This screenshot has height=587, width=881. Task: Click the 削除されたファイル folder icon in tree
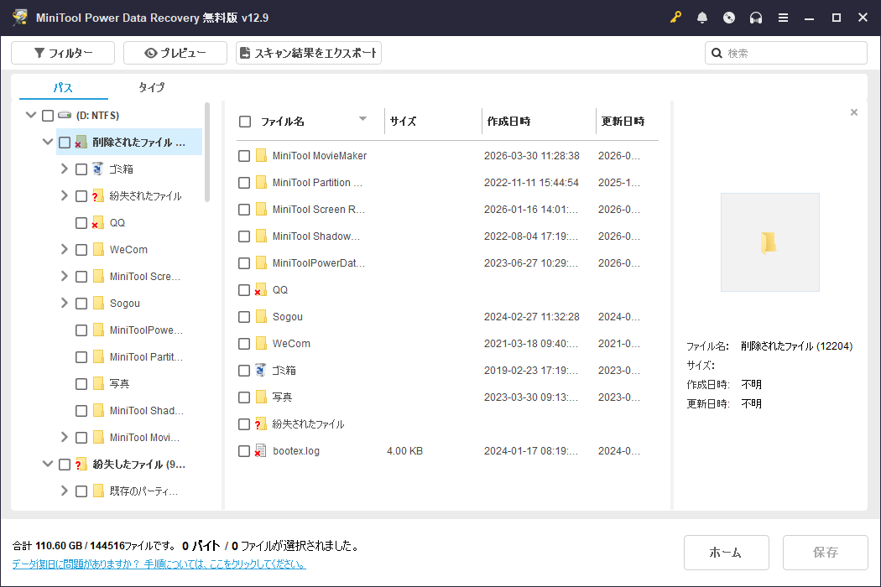(81, 142)
